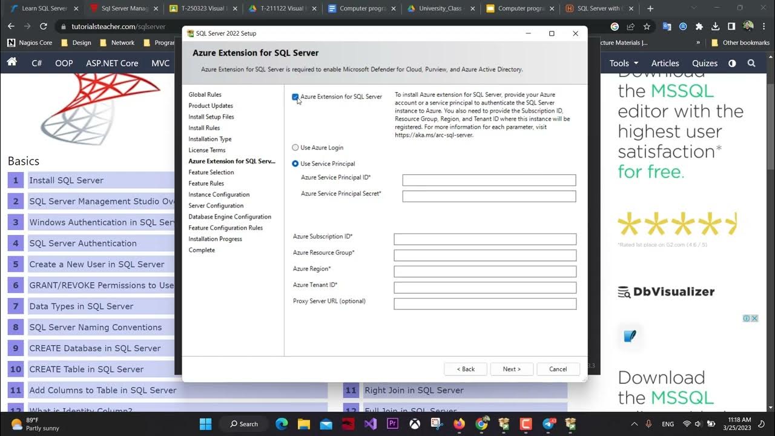Image resolution: width=775 pixels, height=436 pixels.
Task: Focus Azure Subscription ID field
Action: (x=485, y=239)
